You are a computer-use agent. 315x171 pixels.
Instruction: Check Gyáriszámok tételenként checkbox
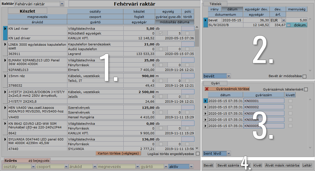306,89
